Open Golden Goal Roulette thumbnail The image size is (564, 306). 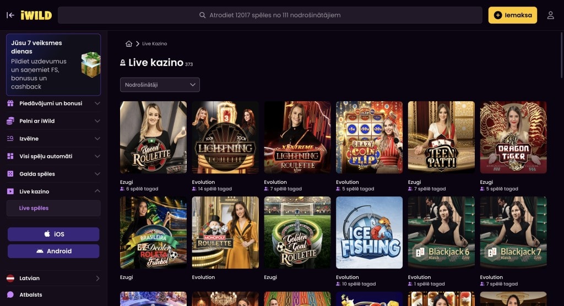point(297,232)
